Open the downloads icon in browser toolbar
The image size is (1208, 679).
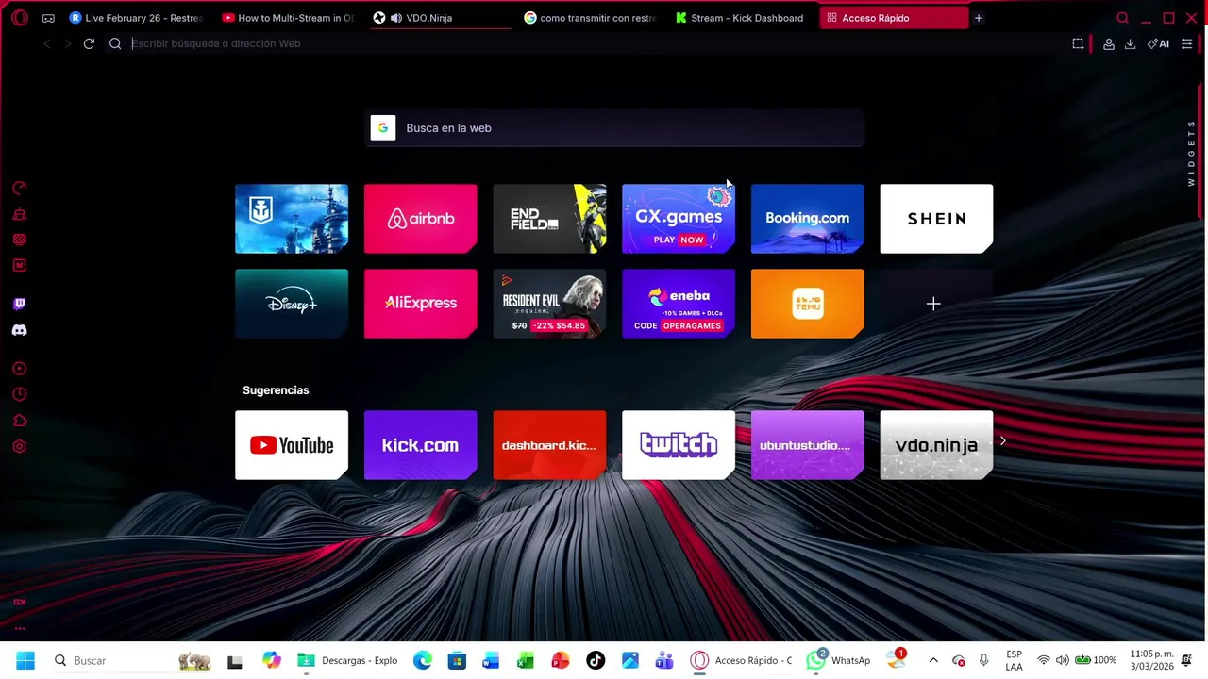tap(1130, 43)
